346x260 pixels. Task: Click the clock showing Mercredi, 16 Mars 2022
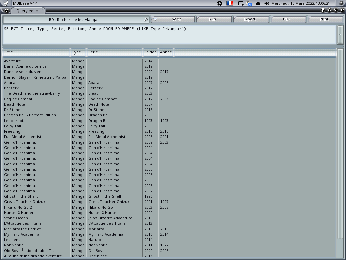tap(300, 3)
